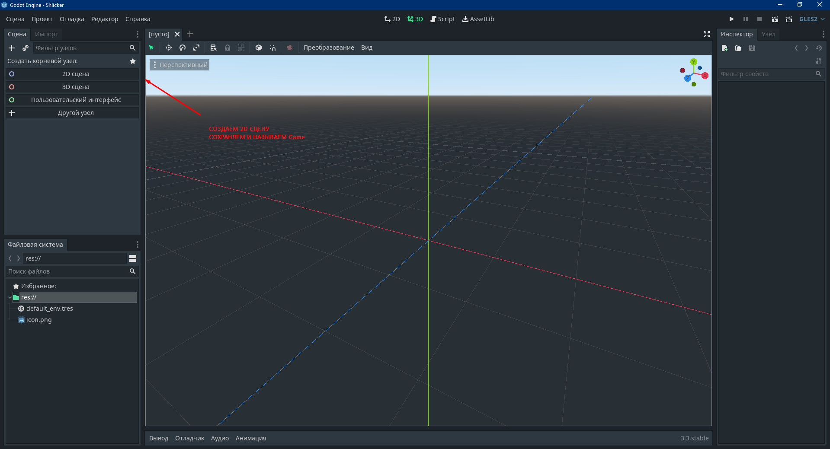Activate the Select mode tool

(151, 48)
